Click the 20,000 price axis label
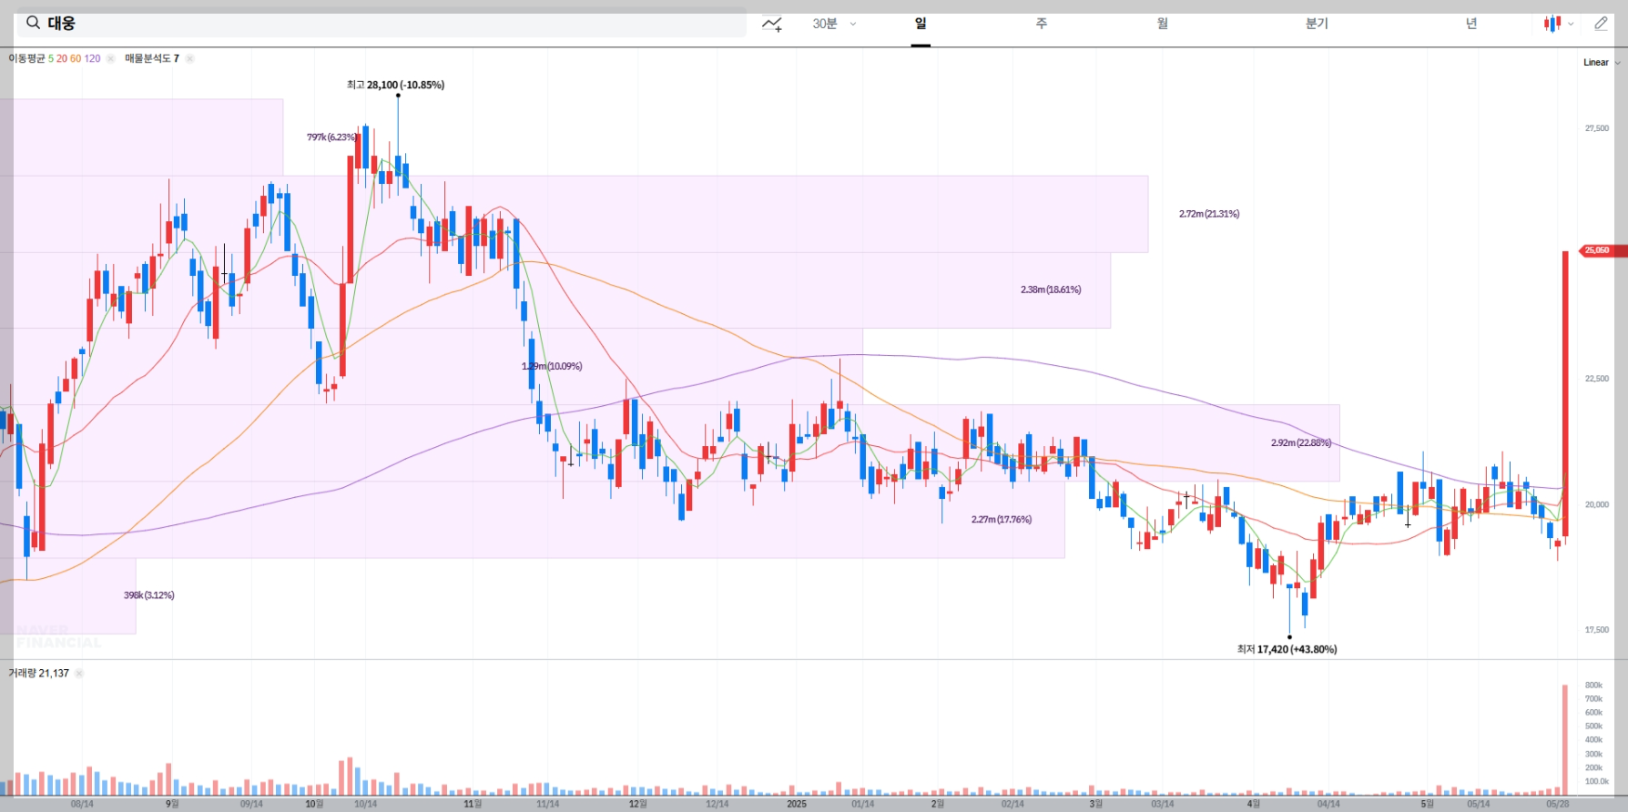The height and width of the screenshot is (812, 1628). click(1597, 504)
